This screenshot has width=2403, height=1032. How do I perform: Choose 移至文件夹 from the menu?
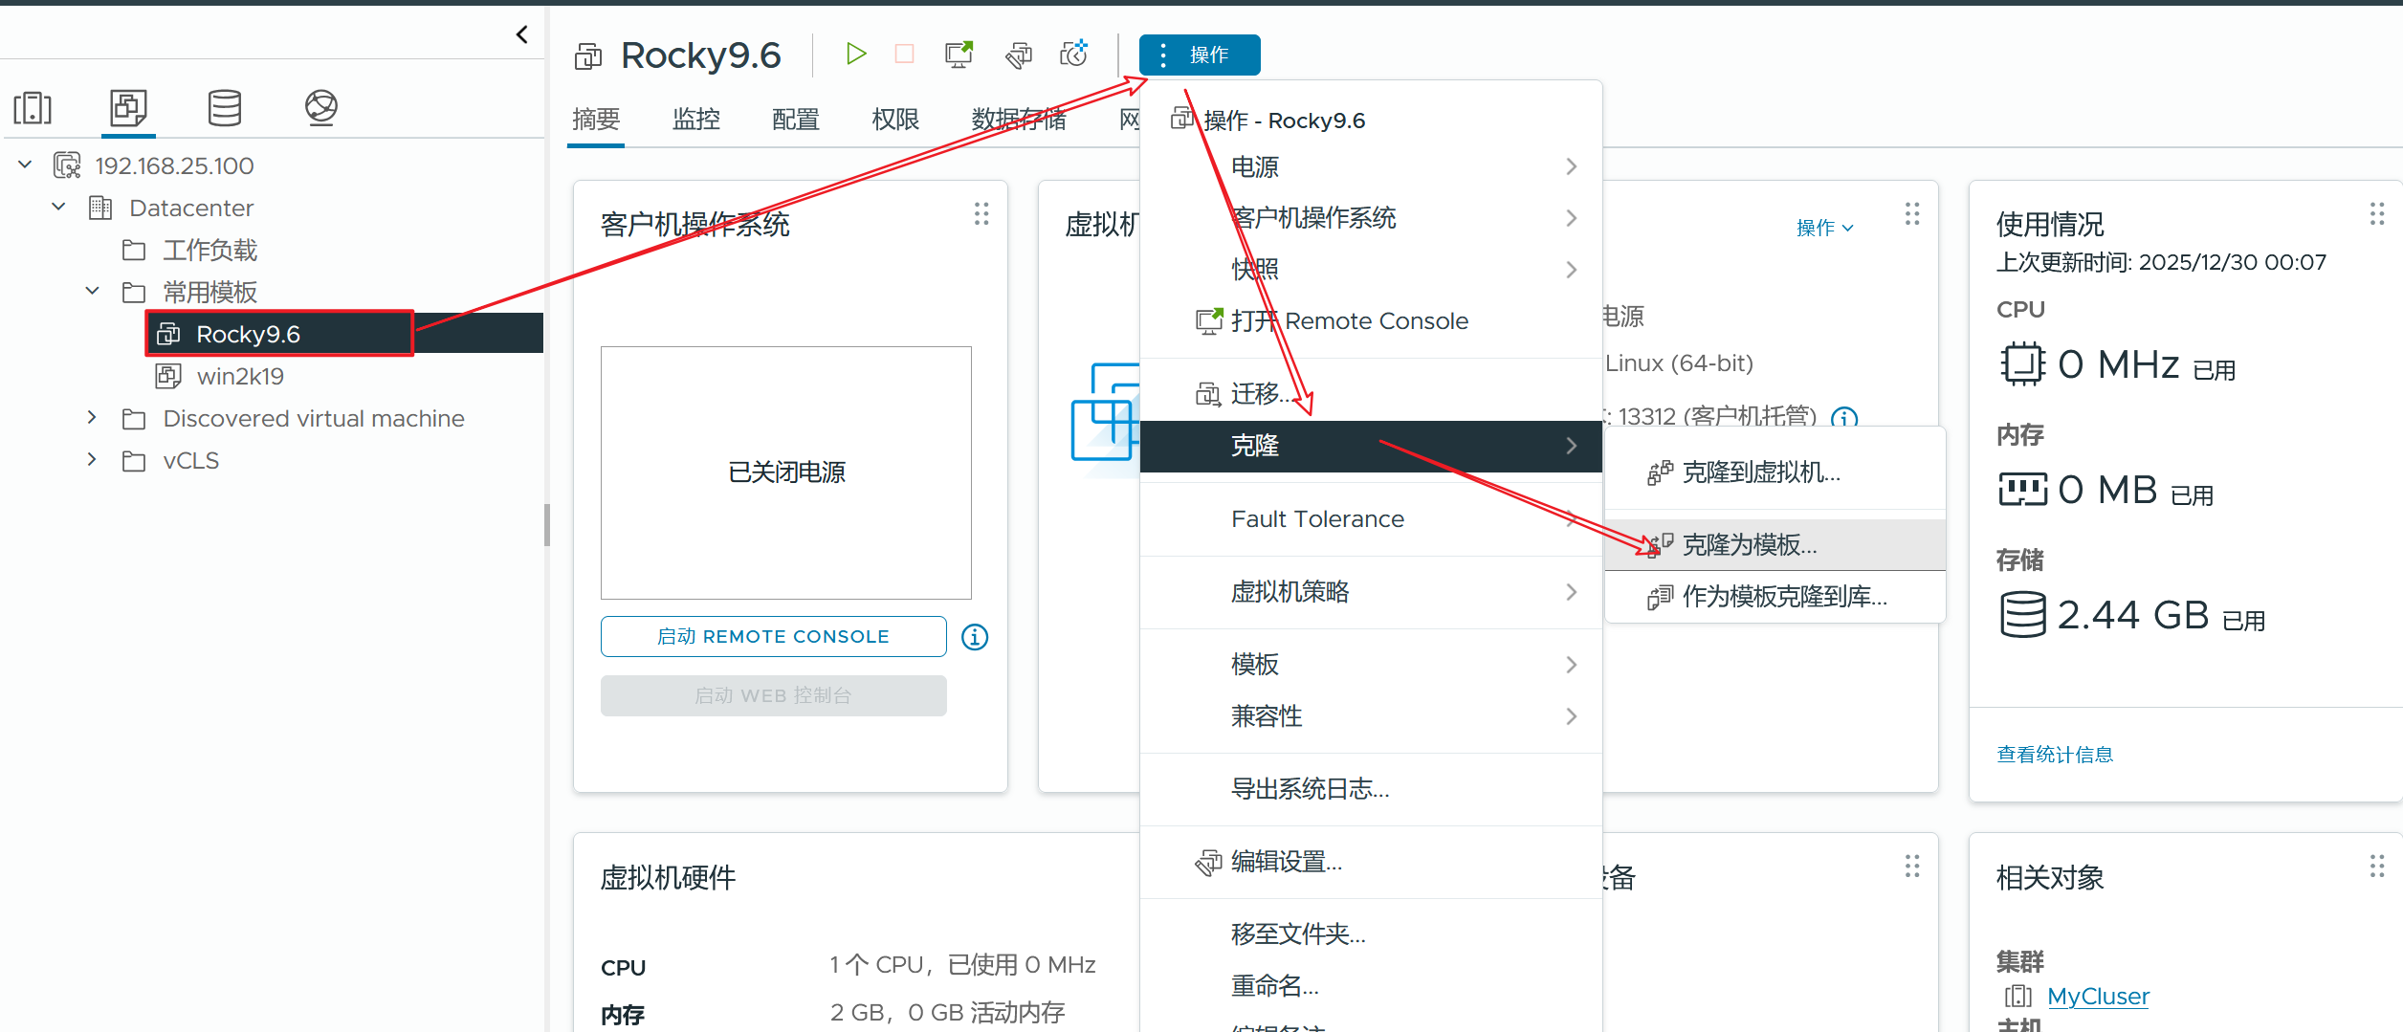point(1371,934)
